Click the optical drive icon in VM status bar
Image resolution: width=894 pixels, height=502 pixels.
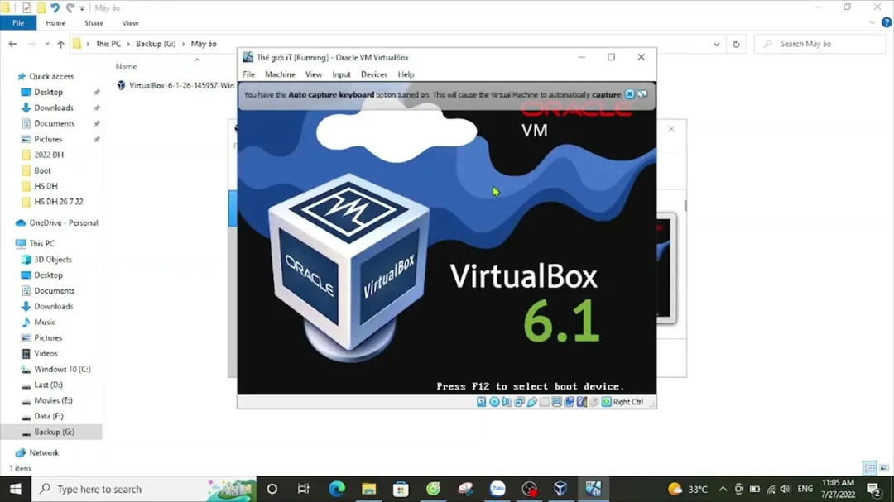pos(494,402)
